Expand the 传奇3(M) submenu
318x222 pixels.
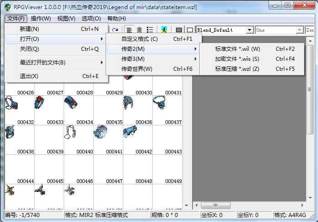pyautogui.click(x=153, y=59)
